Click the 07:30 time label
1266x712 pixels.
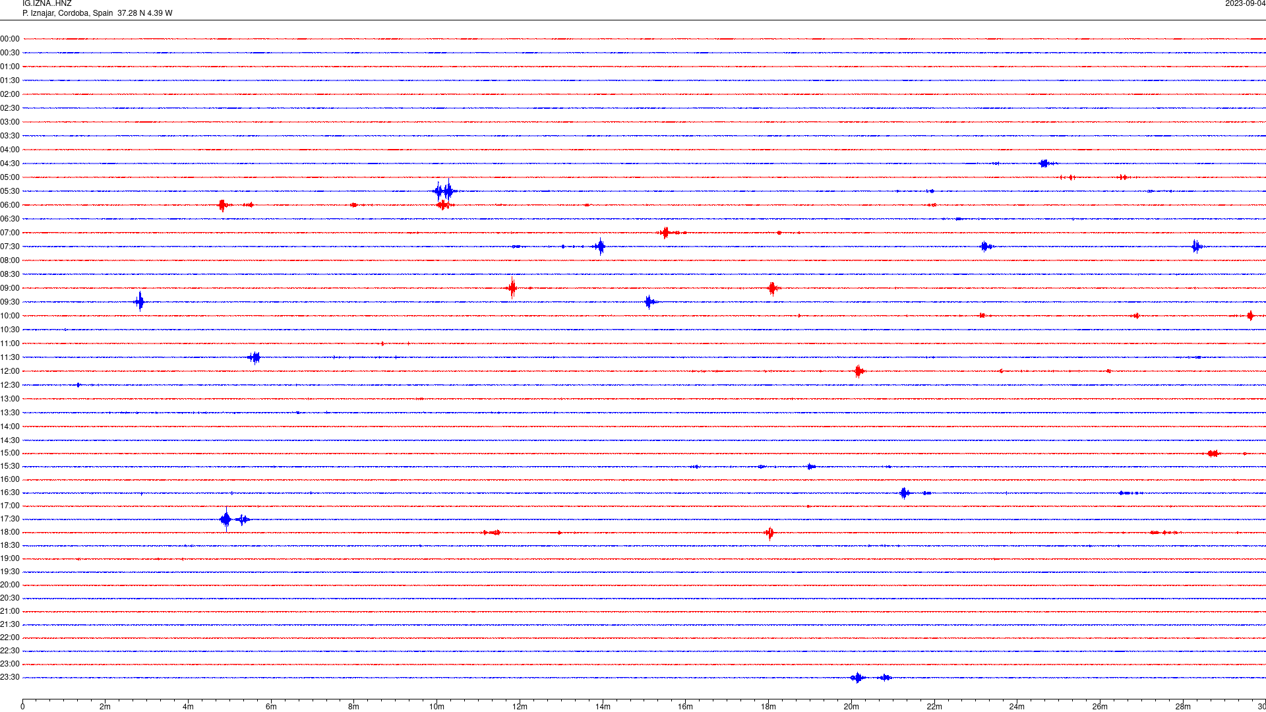coord(10,247)
